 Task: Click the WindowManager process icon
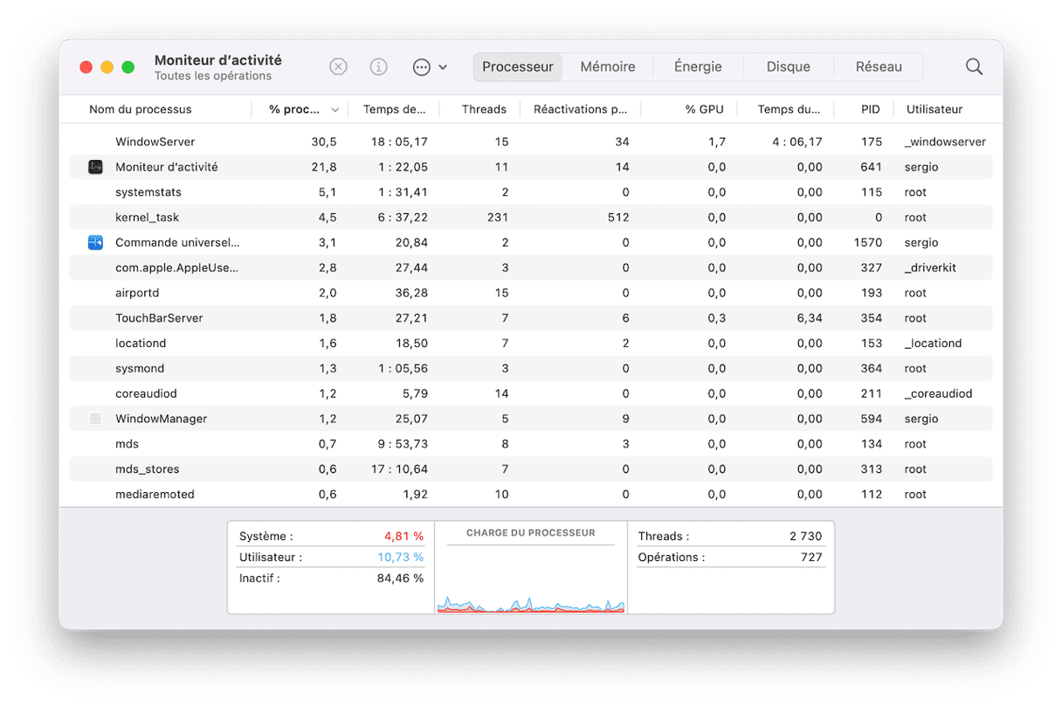coord(95,419)
